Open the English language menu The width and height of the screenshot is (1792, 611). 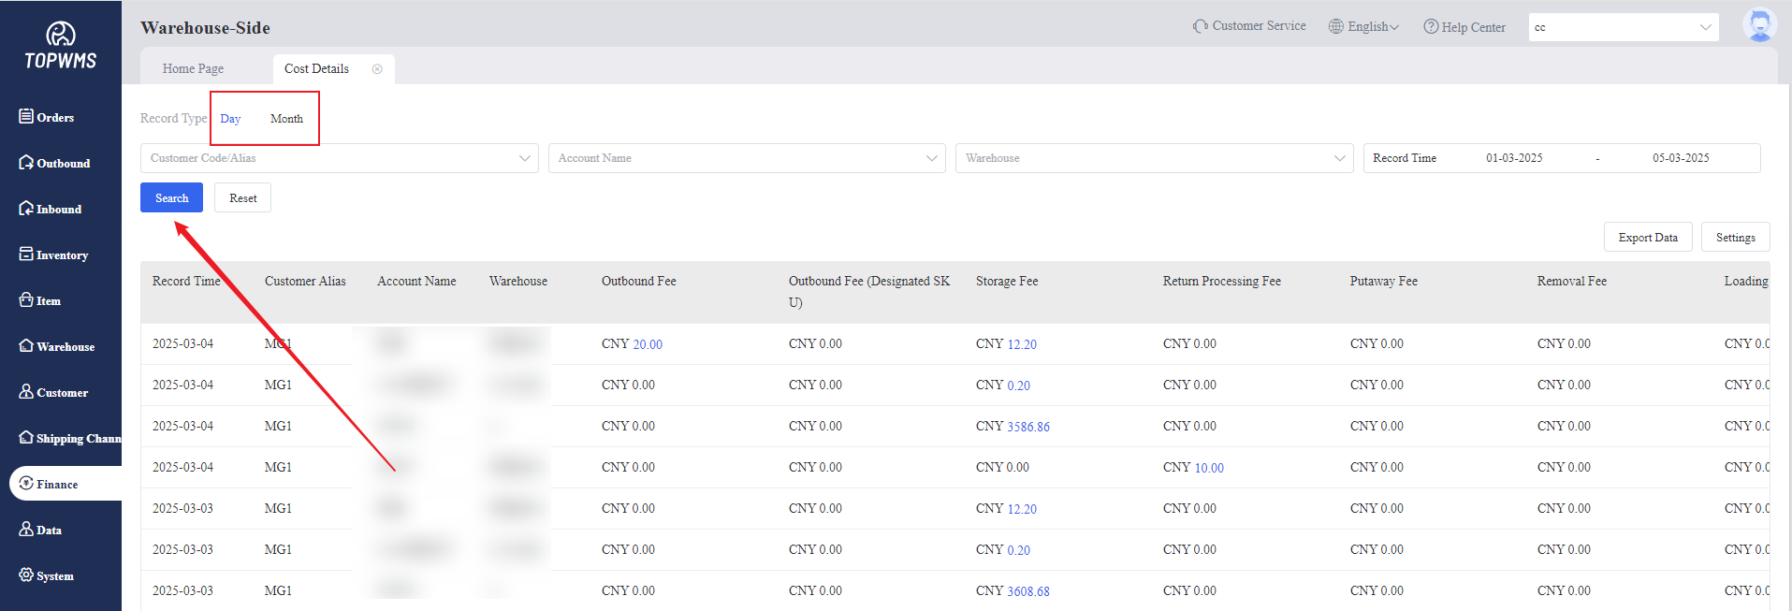click(x=1364, y=27)
